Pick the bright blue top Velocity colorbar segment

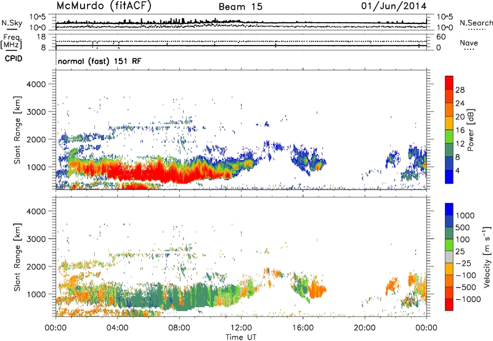click(449, 209)
